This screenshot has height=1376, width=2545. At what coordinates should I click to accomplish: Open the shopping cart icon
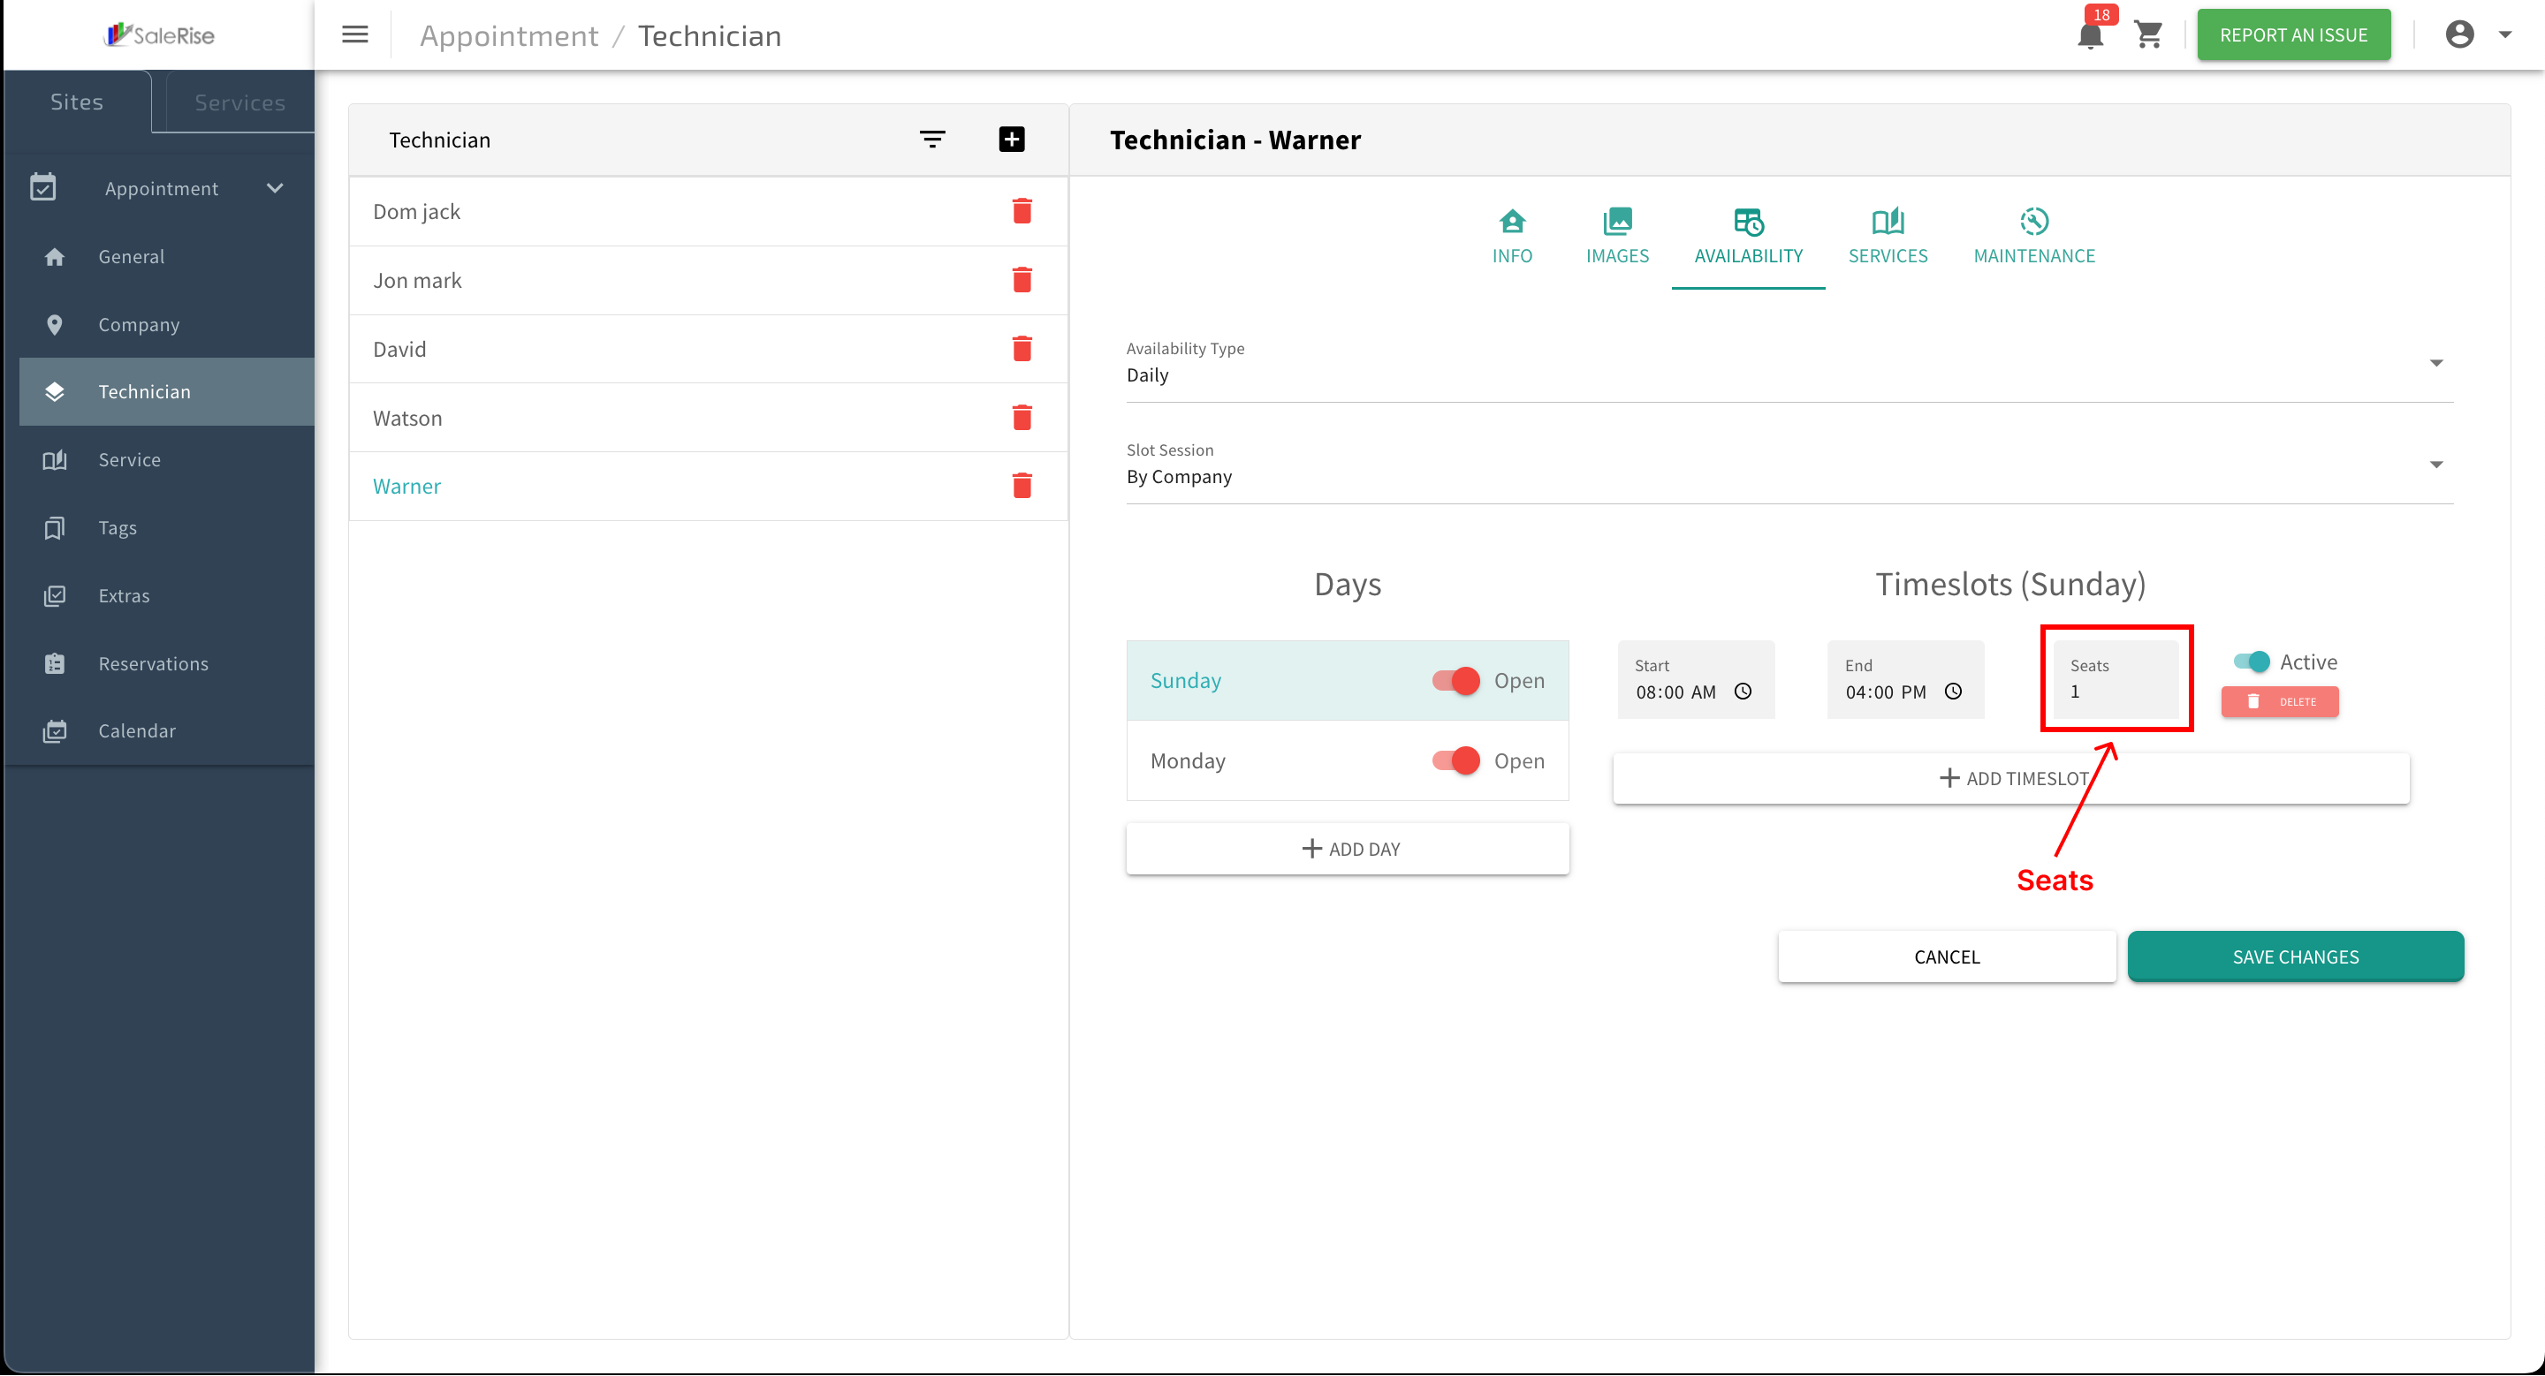(2149, 35)
